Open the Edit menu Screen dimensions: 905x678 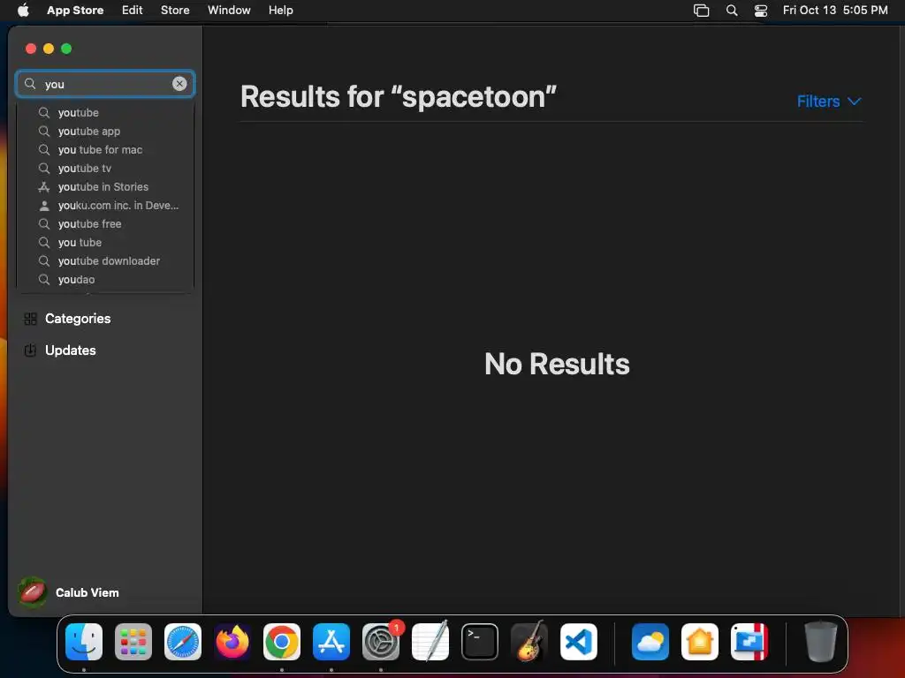point(133,10)
